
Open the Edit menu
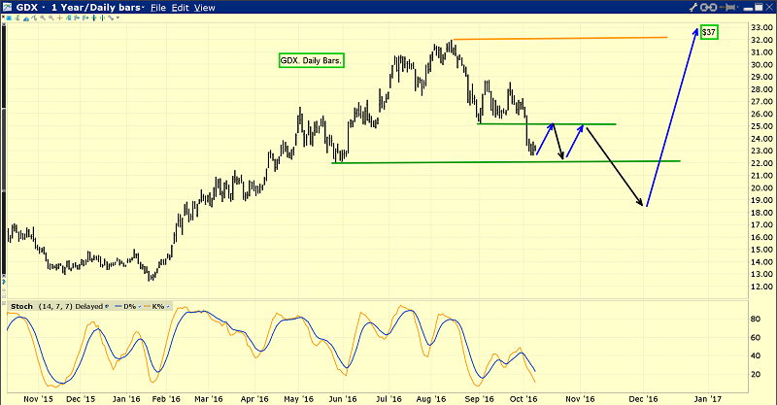(x=181, y=8)
